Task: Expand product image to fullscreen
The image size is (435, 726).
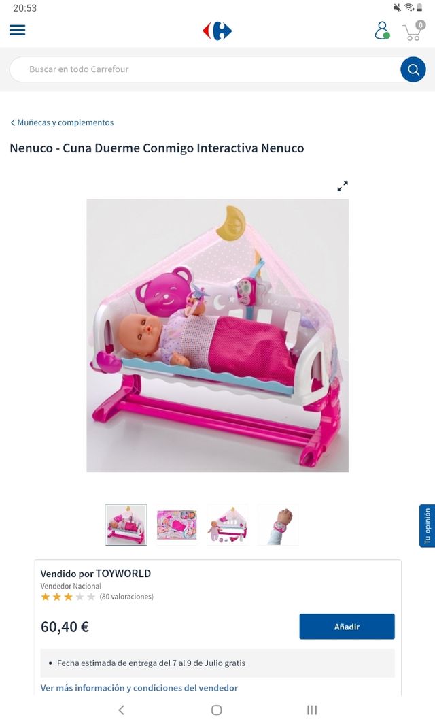Action: point(343,186)
